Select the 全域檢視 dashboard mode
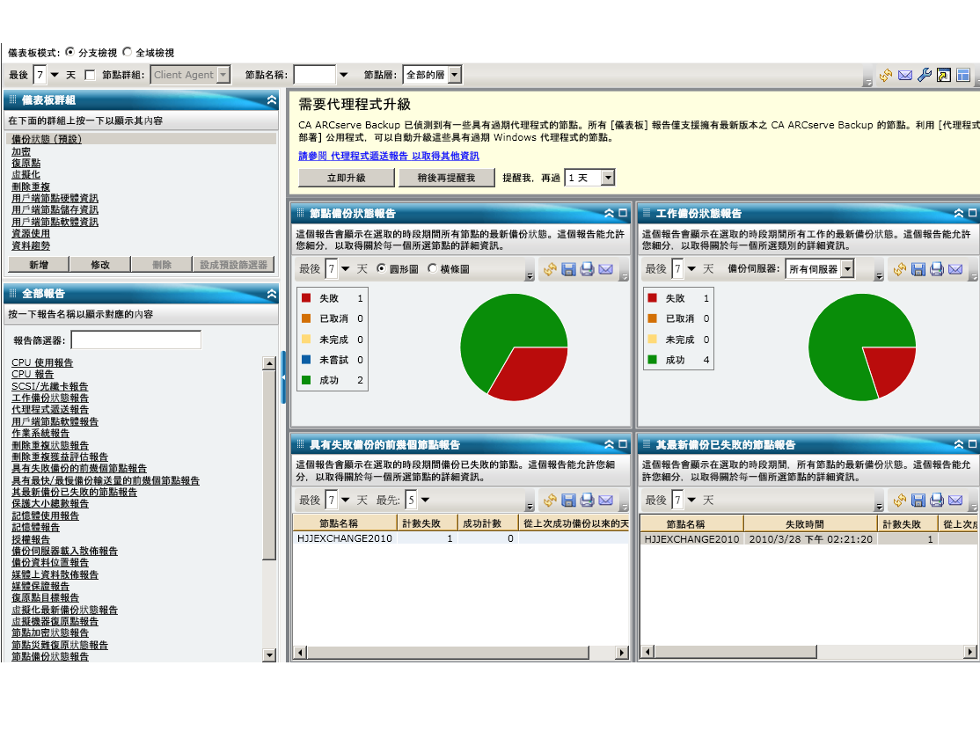The height and width of the screenshot is (731, 980). point(127,53)
